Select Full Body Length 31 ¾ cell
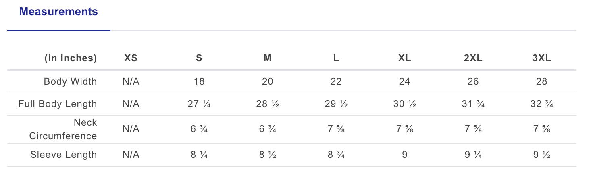The image size is (591, 186). click(473, 104)
